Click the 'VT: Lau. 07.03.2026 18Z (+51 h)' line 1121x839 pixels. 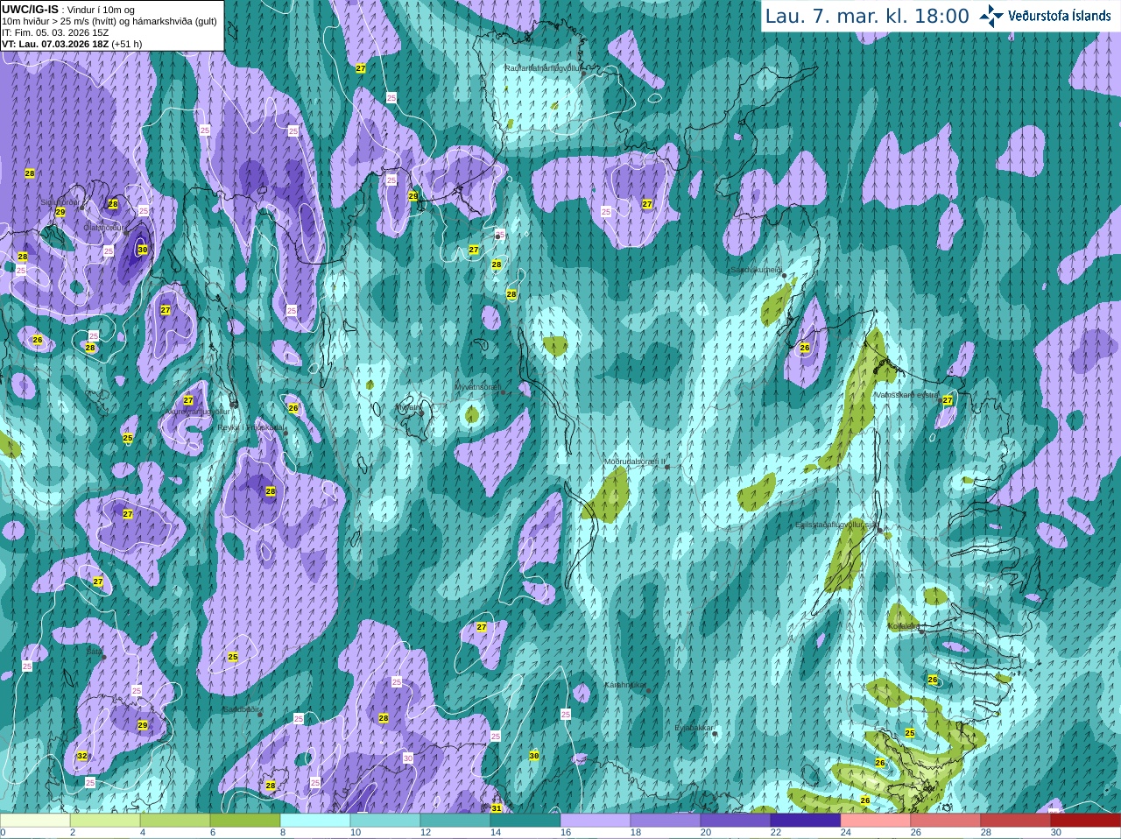tap(72, 44)
